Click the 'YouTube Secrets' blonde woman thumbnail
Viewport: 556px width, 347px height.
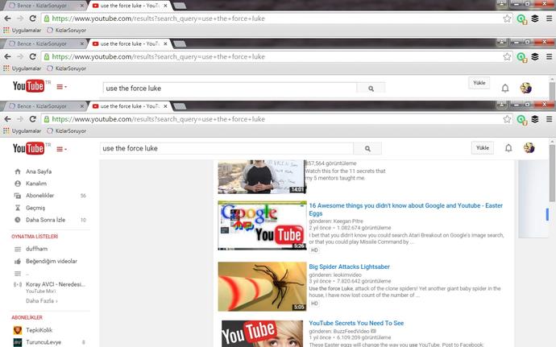click(262, 333)
